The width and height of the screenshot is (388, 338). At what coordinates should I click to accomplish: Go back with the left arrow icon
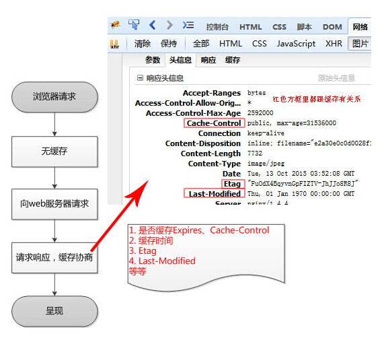click(x=153, y=25)
